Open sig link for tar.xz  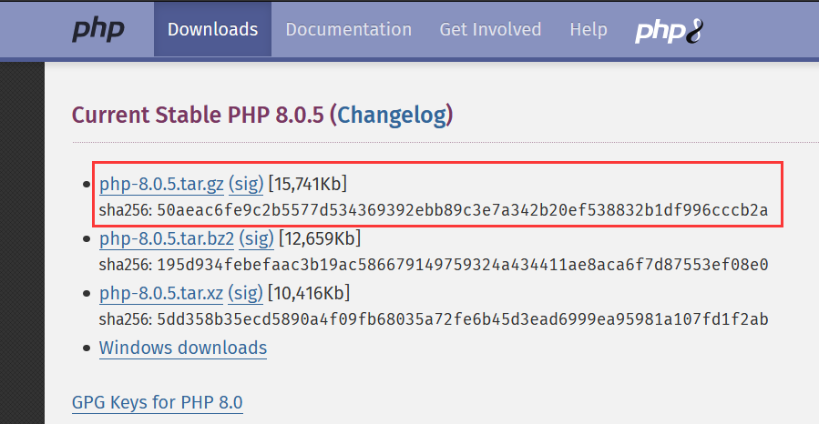[x=245, y=293]
